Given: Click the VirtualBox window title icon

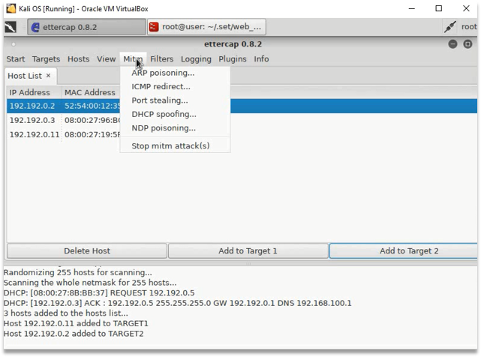Looking at the screenshot, I should (11, 8).
